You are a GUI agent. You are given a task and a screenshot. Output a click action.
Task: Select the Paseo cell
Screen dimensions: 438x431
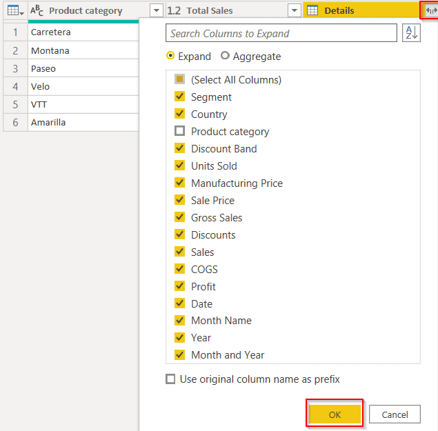click(x=83, y=68)
